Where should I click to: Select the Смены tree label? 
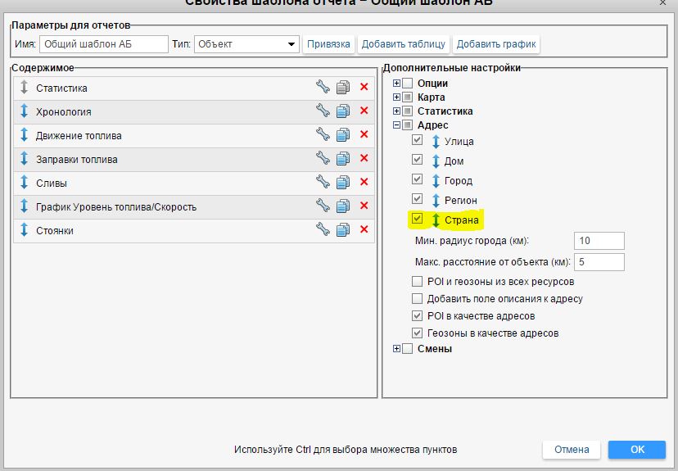coord(434,349)
